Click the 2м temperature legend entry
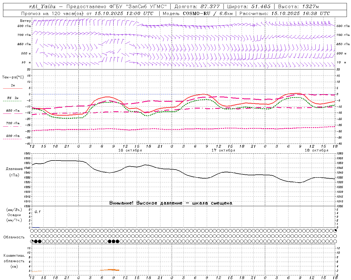 pos(13,86)
